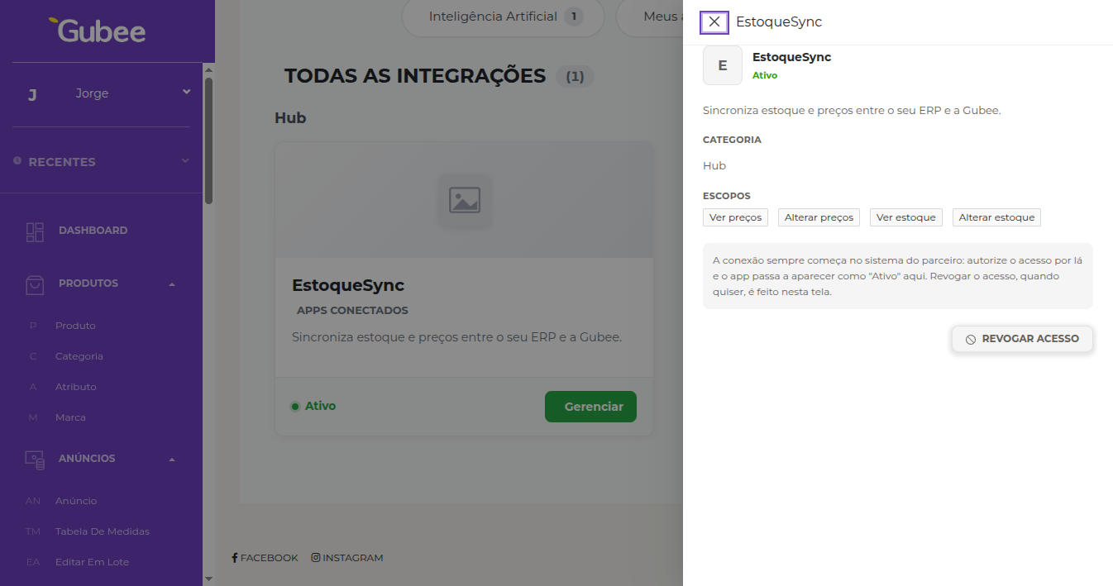The width and height of the screenshot is (1113, 586).
Task: Click the green Ativo status in the panel header
Action: click(765, 75)
